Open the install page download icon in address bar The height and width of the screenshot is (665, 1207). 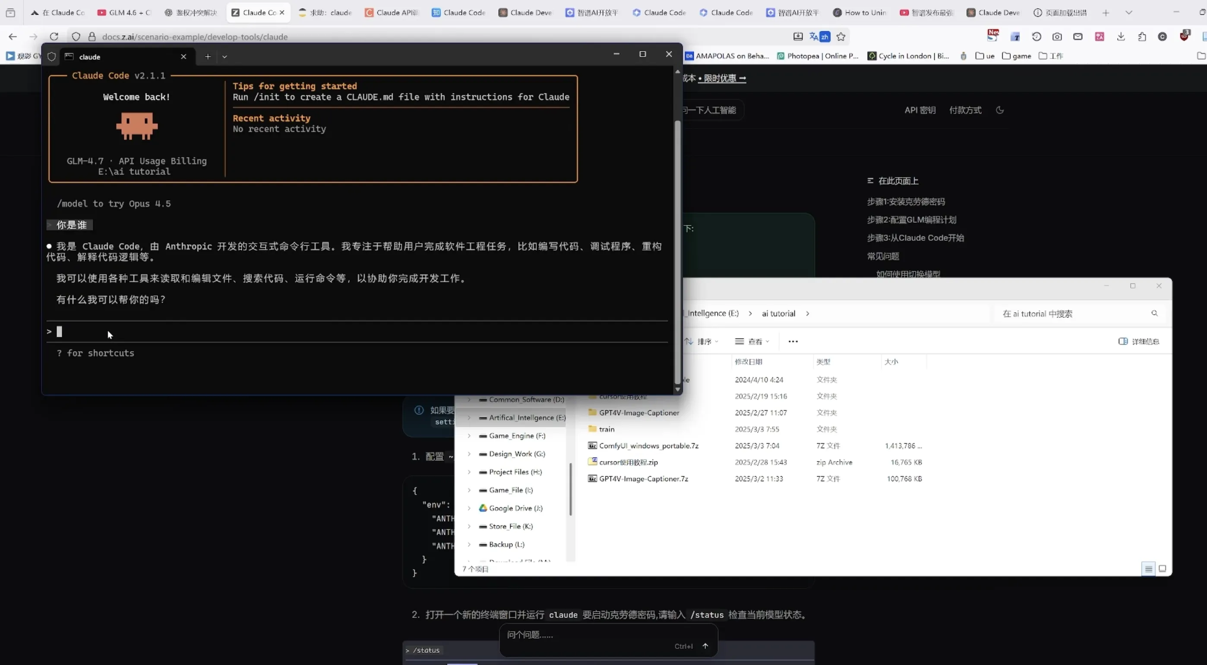click(x=798, y=37)
